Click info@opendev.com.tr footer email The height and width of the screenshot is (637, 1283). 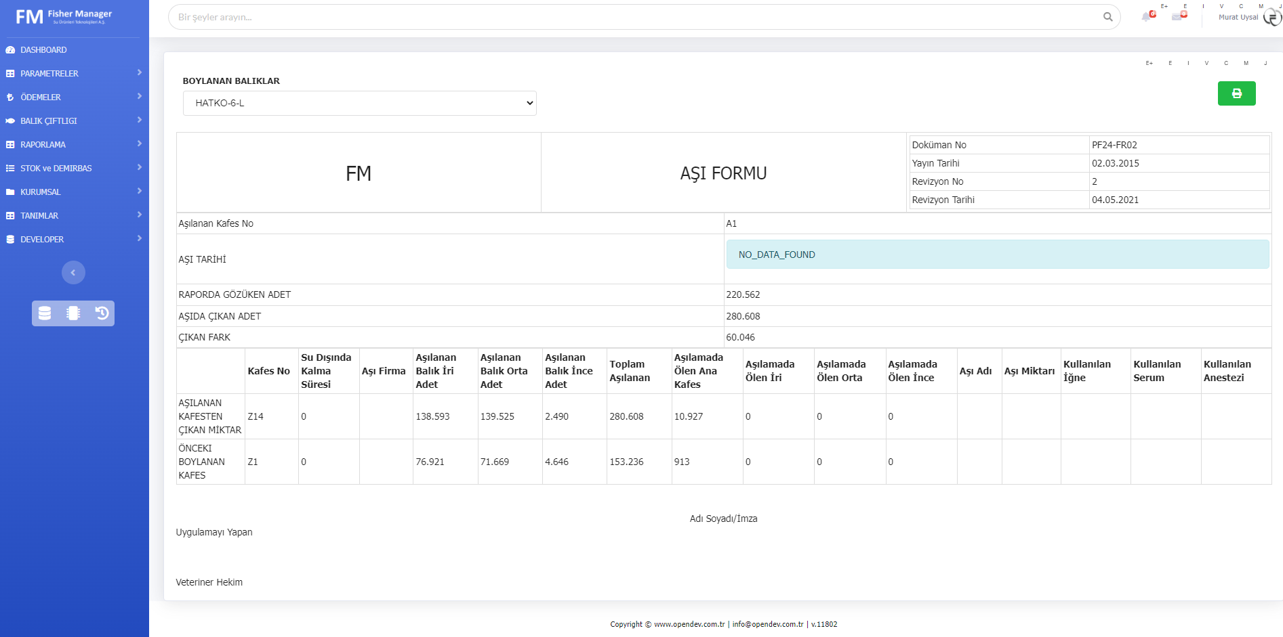[768, 624]
